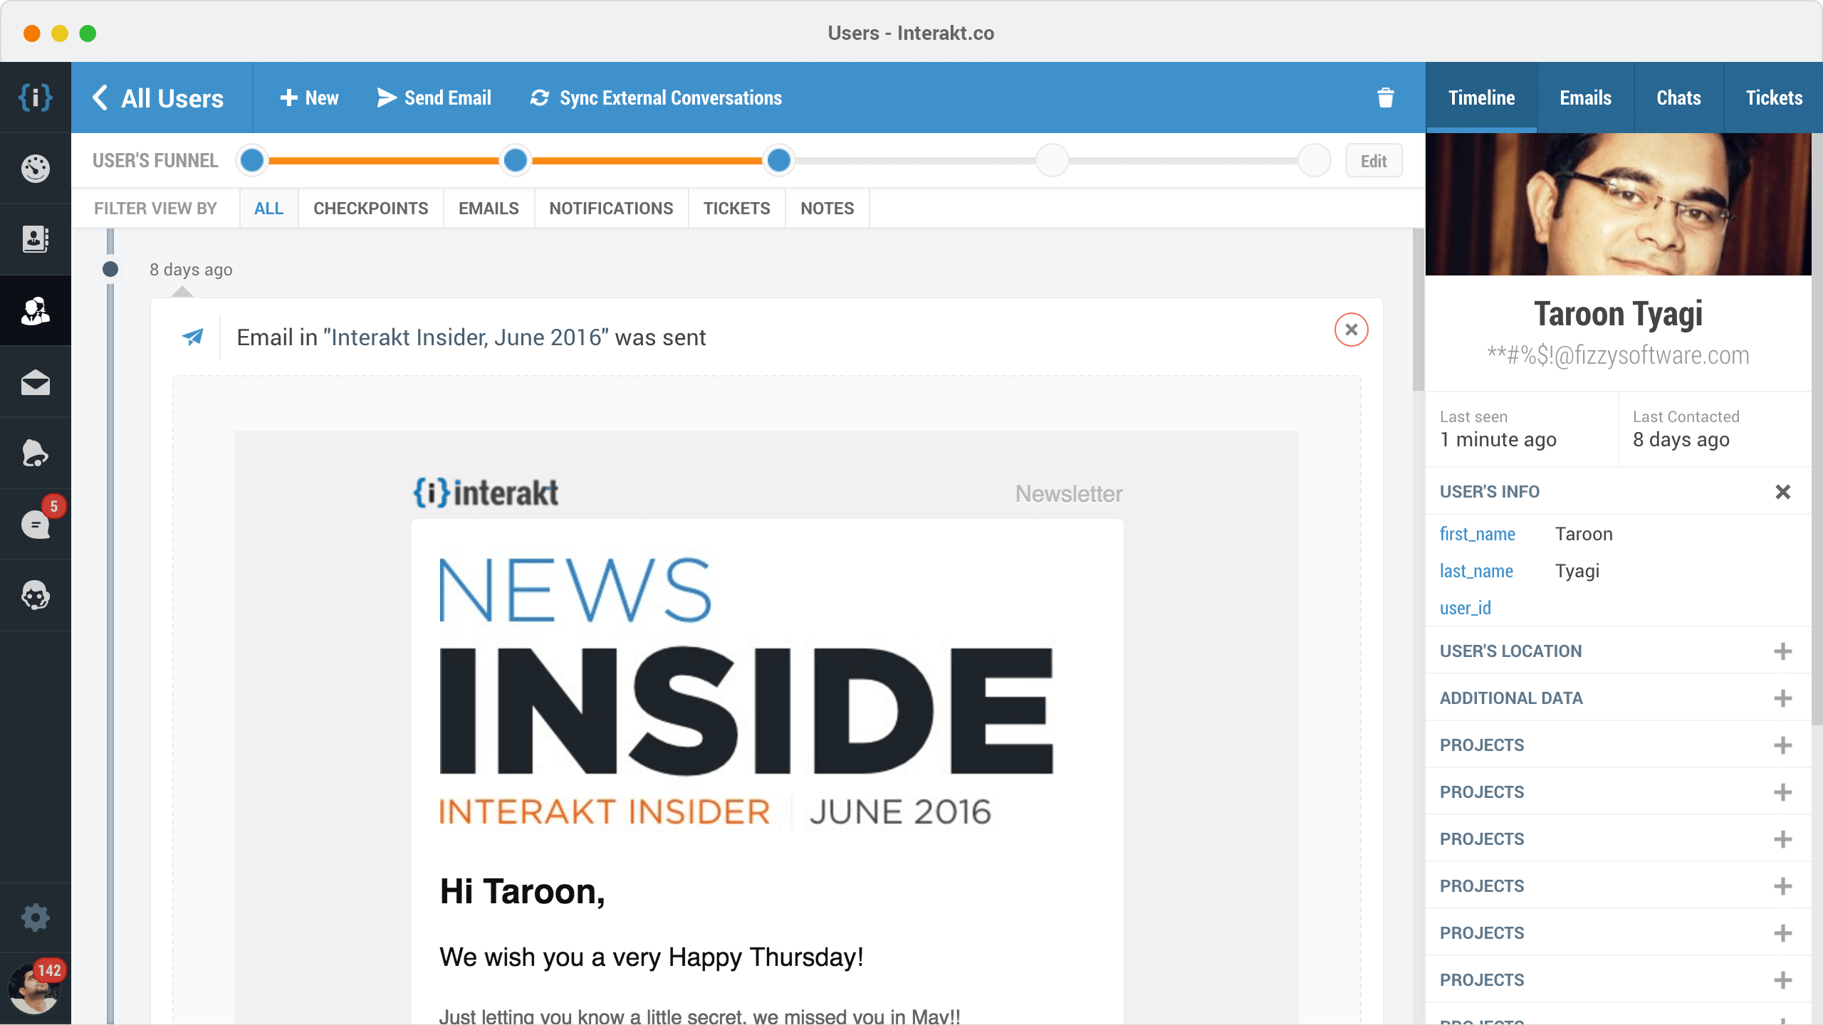Open chat sidebar icon with 5 badge
1823x1025 pixels.
tap(35, 525)
